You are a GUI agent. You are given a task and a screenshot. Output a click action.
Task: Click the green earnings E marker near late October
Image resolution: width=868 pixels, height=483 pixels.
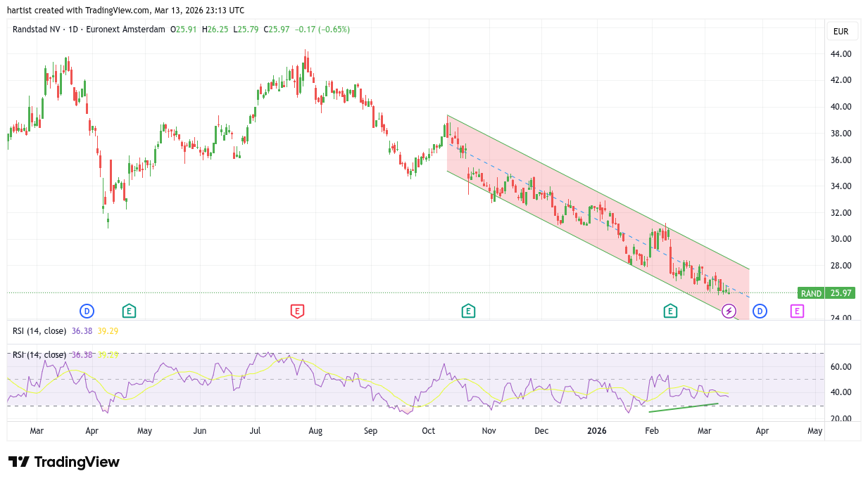tap(468, 311)
